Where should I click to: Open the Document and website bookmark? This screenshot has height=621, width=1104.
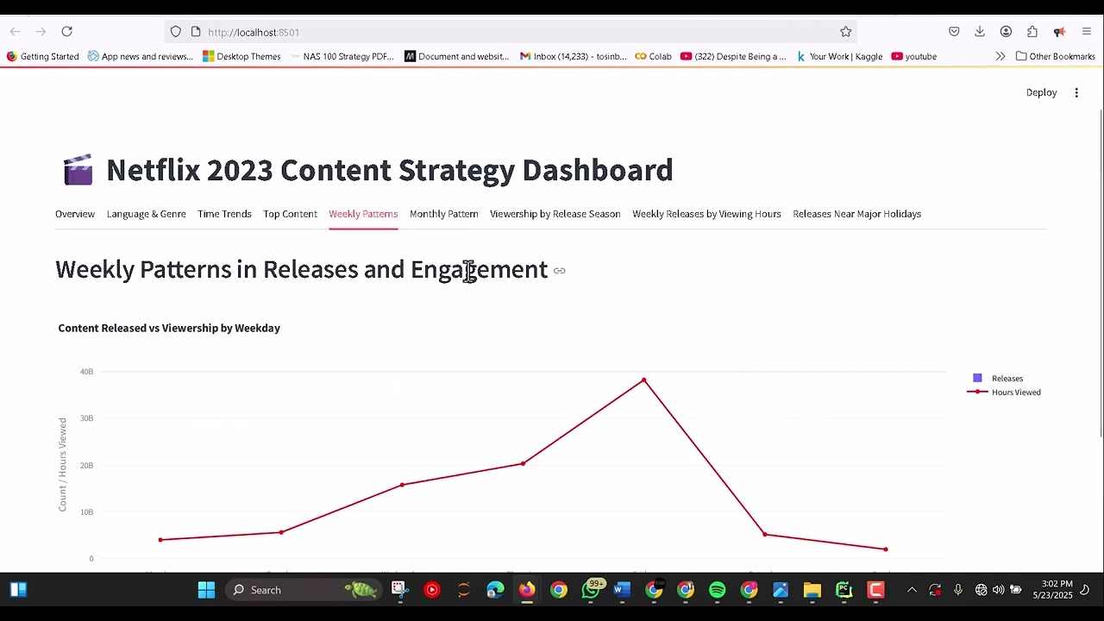pos(456,56)
